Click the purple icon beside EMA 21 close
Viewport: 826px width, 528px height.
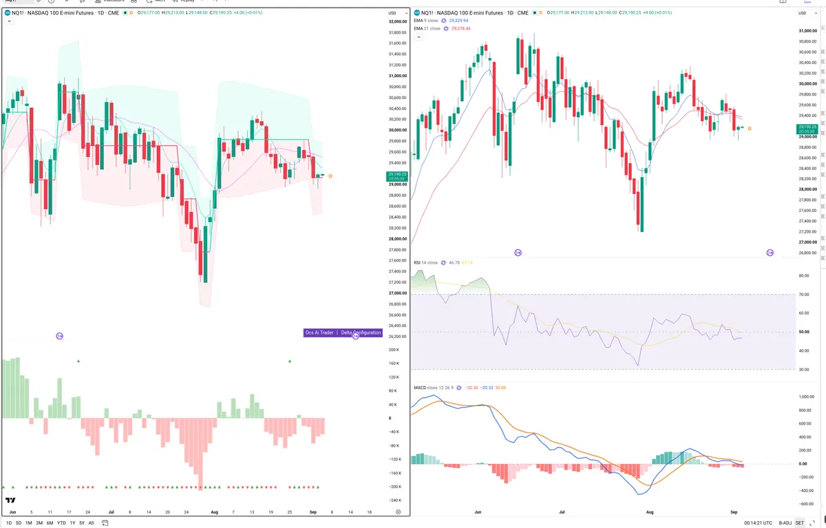point(446,28)
